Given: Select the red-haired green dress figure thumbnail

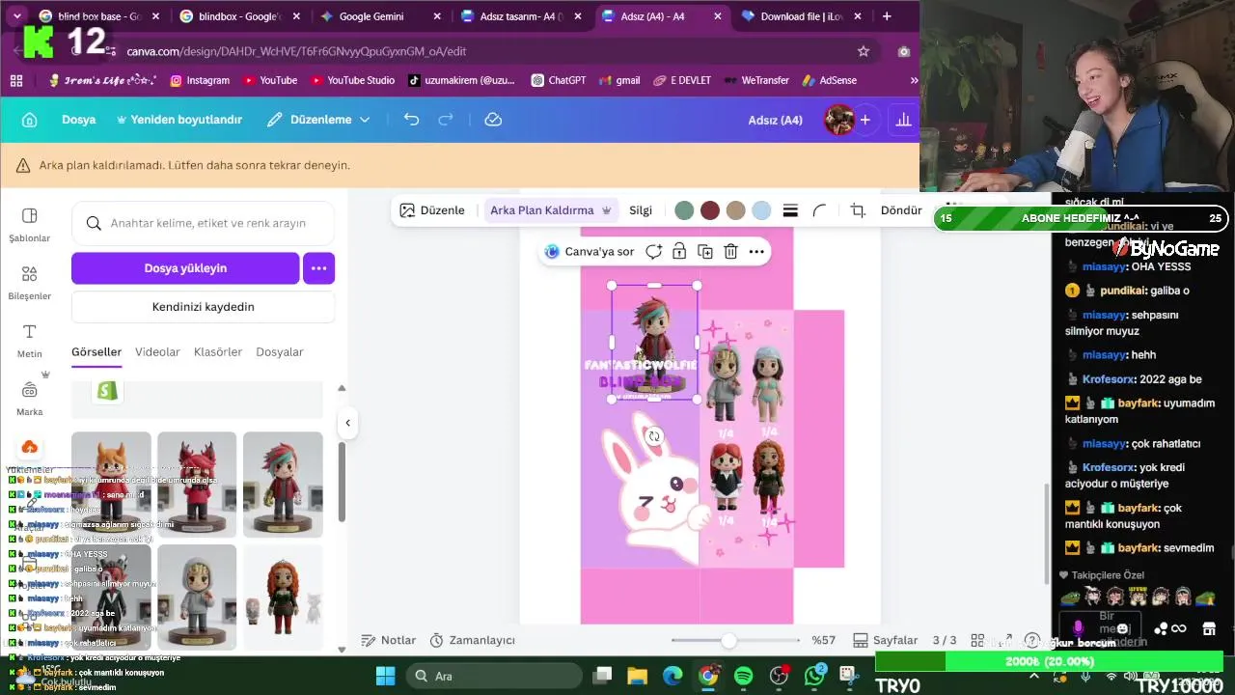Looking at the screenshot, I should [x=283, y=598].
